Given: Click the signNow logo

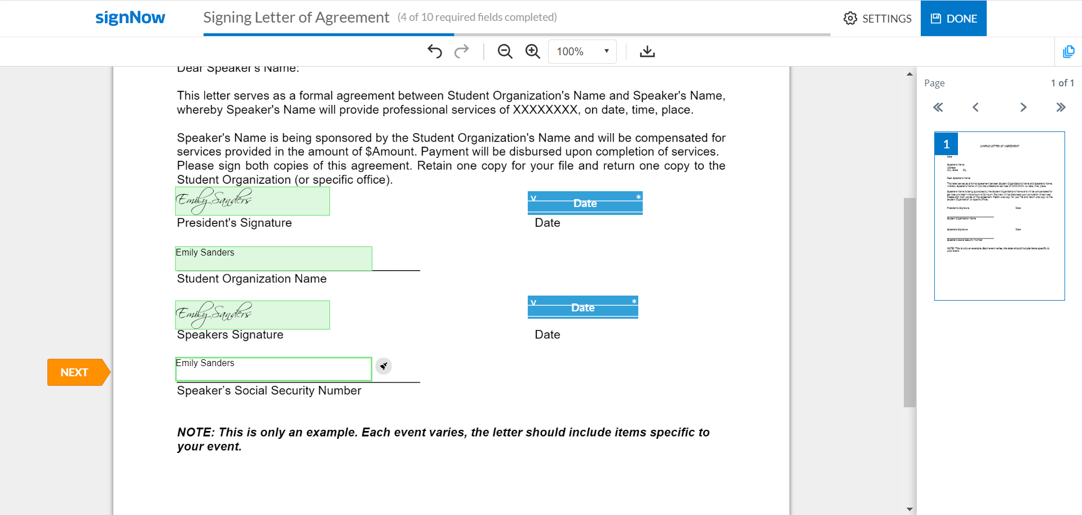Looking at the screenshot, I should tap(130, 17).
